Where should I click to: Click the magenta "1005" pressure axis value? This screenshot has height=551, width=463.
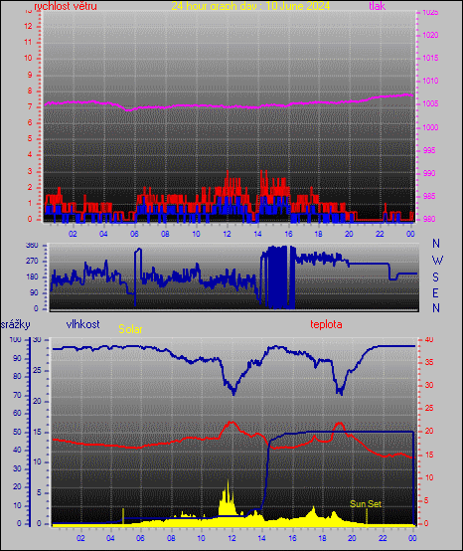click(x=430, y=104)
